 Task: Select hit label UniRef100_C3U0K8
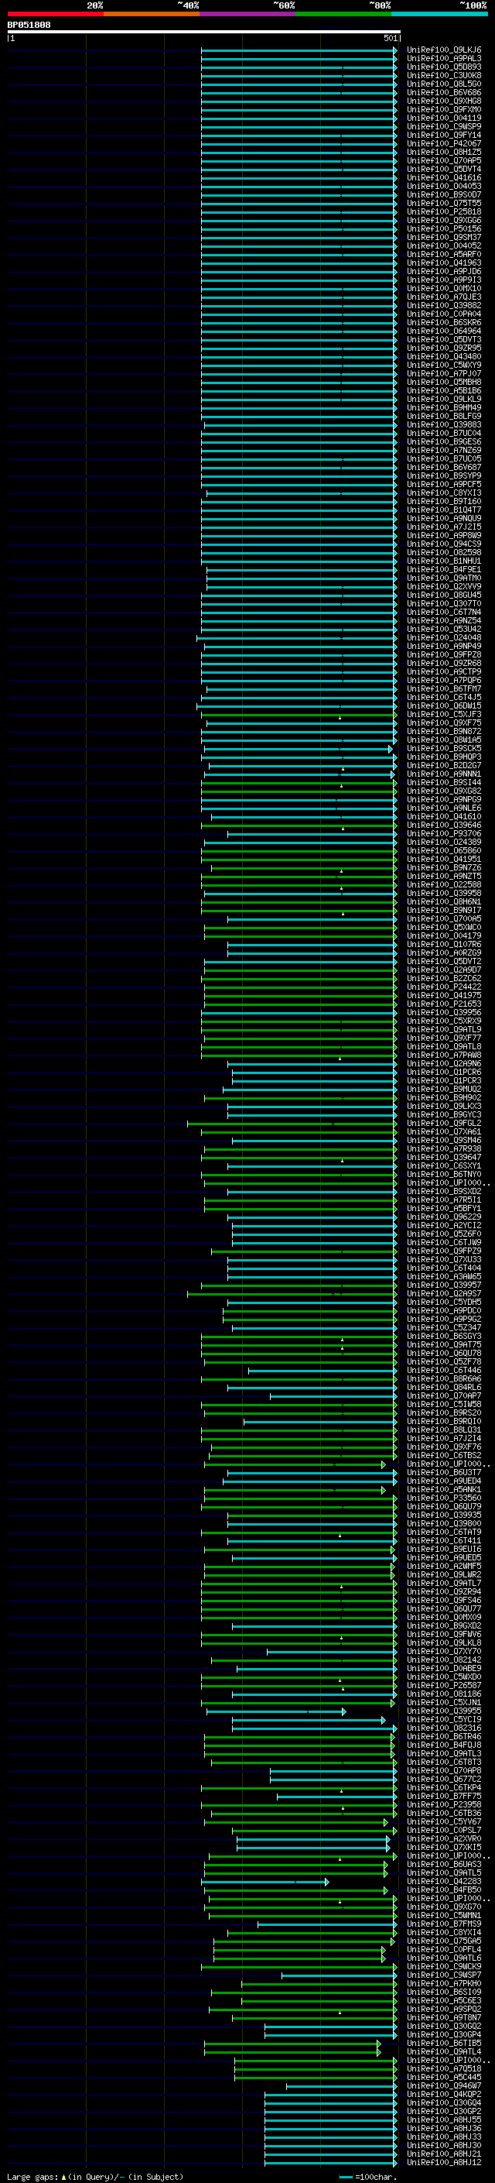pyautogui.click(x=444, y=75)
